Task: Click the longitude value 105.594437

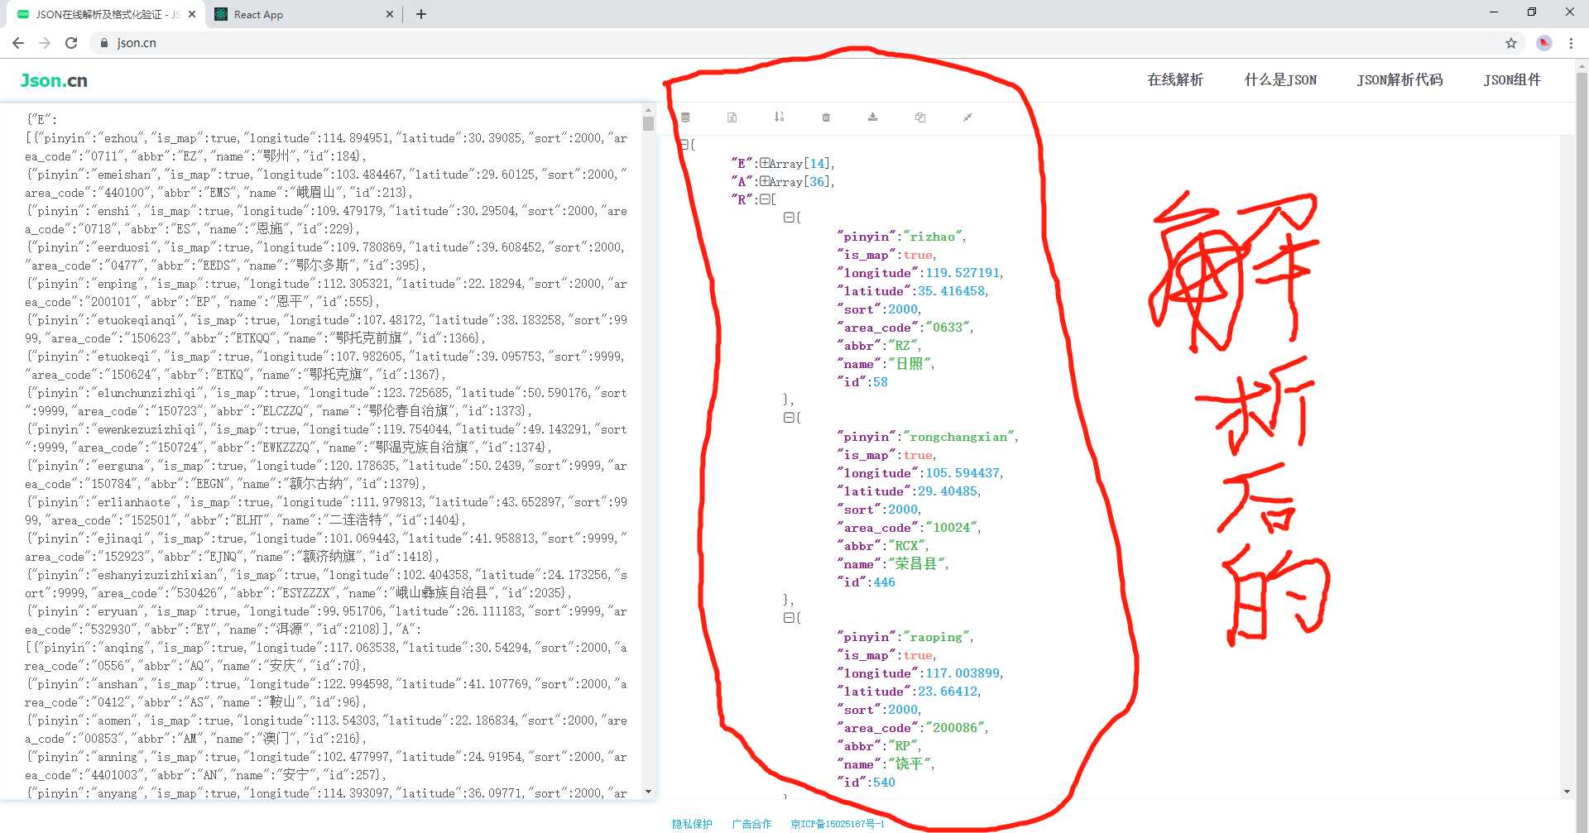Action: (x=963, y=473)
